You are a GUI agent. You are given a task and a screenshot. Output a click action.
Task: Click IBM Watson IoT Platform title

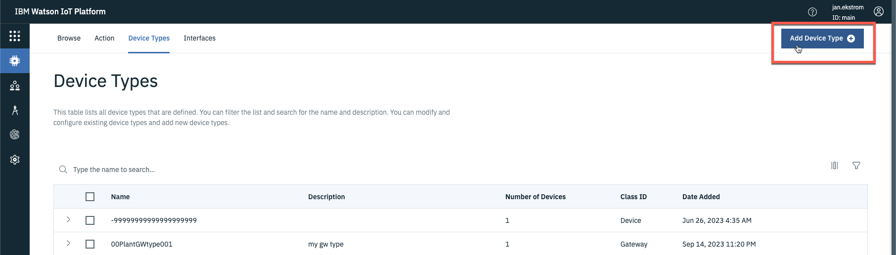60,11
